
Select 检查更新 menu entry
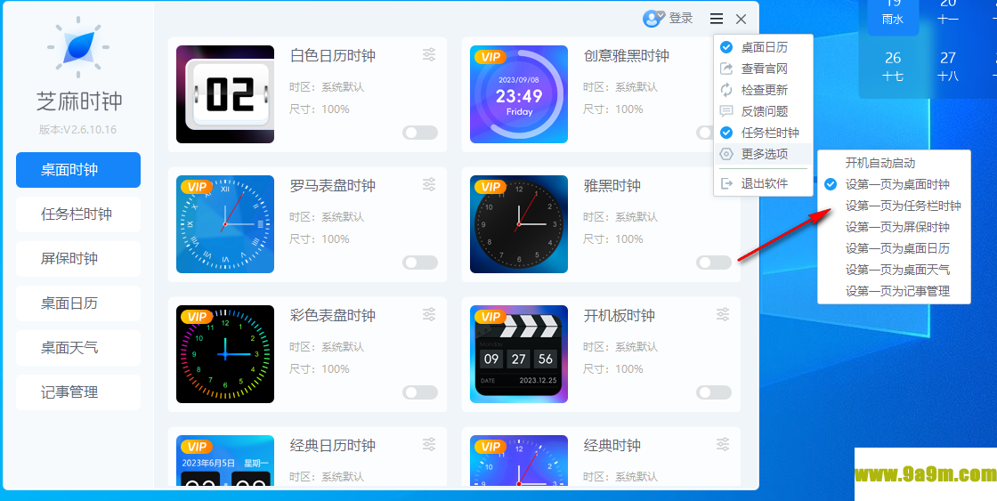pos(763,90)
